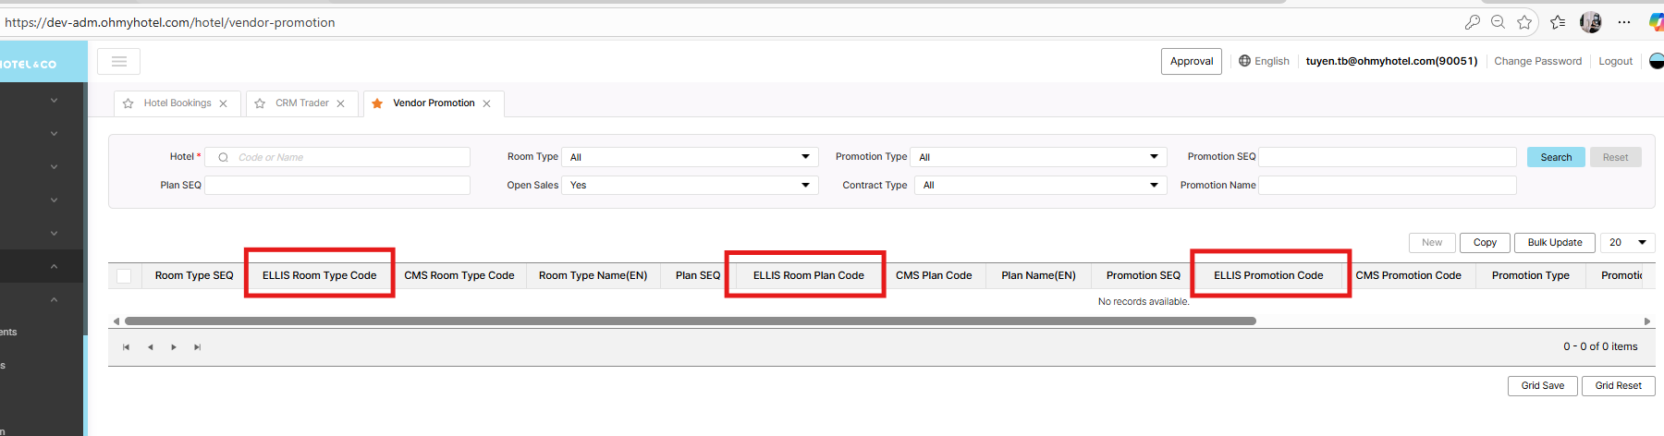Click the Grid Reset button
This screenshot has width=1664, height=436.
(x=1619, y=385)
